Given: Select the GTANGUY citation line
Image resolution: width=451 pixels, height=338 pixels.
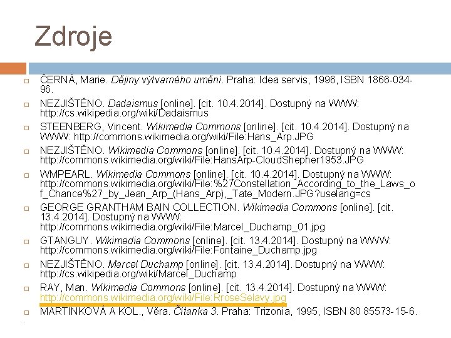Looking at the screenshot, I should coord(215,240).
